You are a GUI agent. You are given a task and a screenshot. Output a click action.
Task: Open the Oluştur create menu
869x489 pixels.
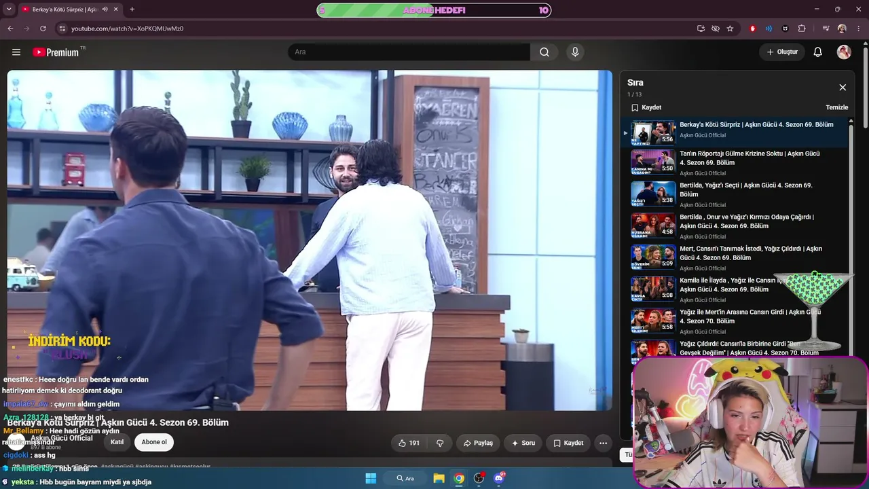[782, 52]
